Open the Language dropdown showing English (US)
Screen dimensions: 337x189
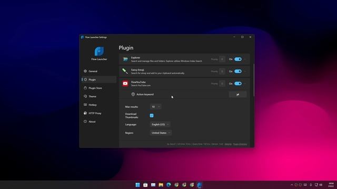(160, 124)
